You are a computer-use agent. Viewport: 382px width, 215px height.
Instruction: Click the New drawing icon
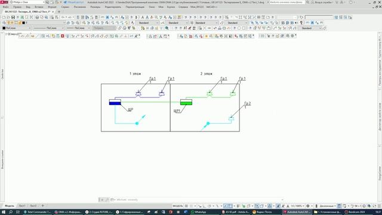(4, 17)
